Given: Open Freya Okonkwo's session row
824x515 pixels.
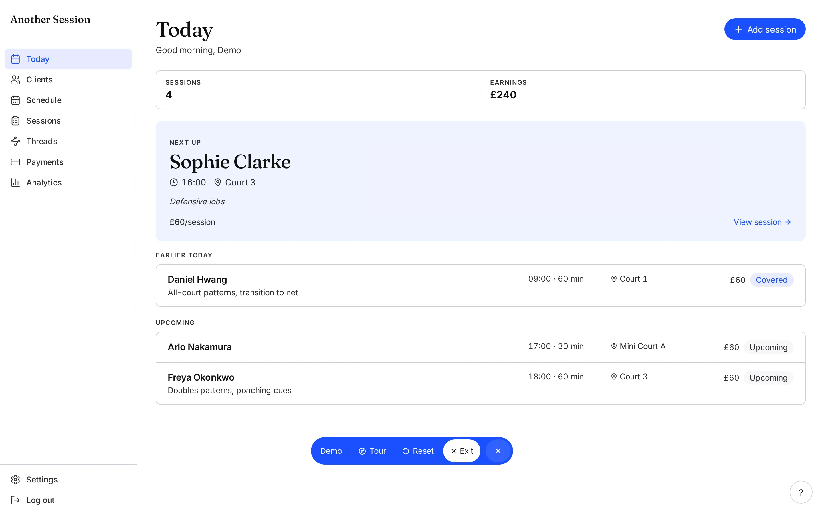Looking at the screenshot, I should (x=480, y=383).
